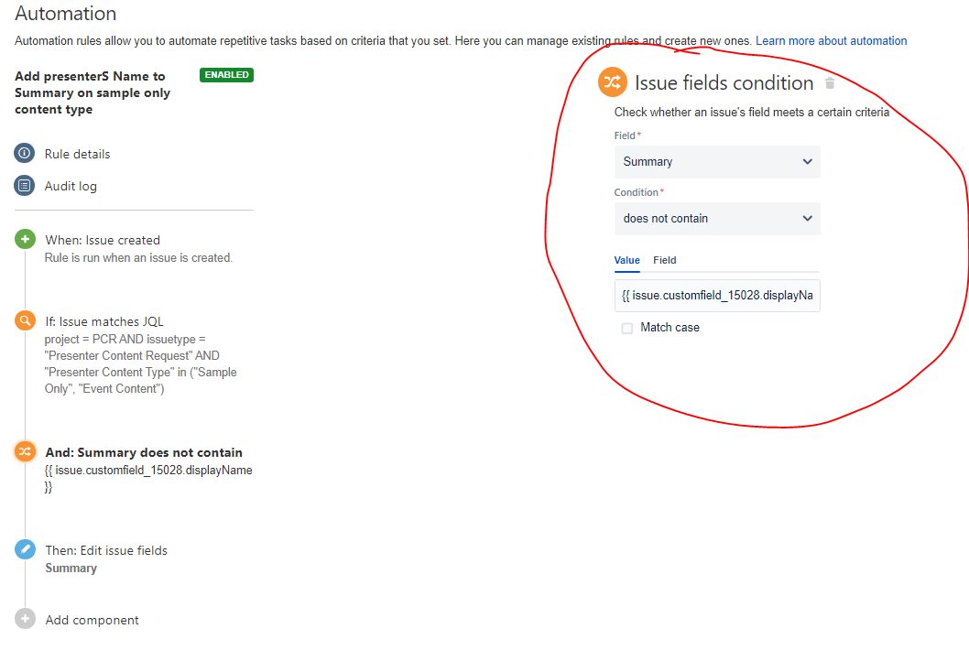
Task: Select the orange JQL condition magnifier icon
Action: click(x=25, y=320)
